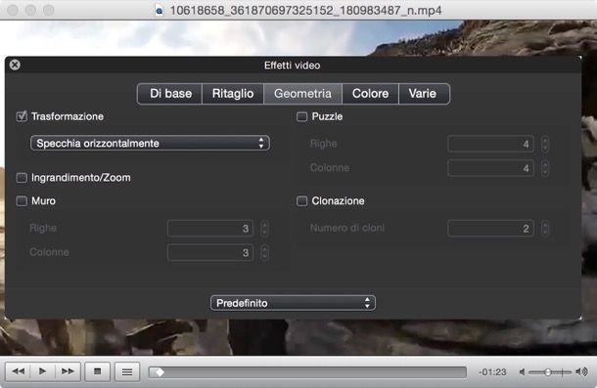Toggle the -01:23 remaining time display
The height and width of the screenshot is (388, 597).
point(492,371)
